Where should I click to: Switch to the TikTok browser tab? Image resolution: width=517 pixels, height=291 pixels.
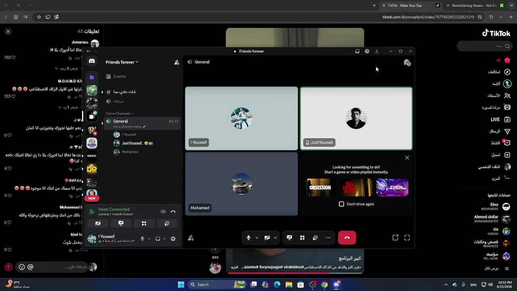pos(411,6)
